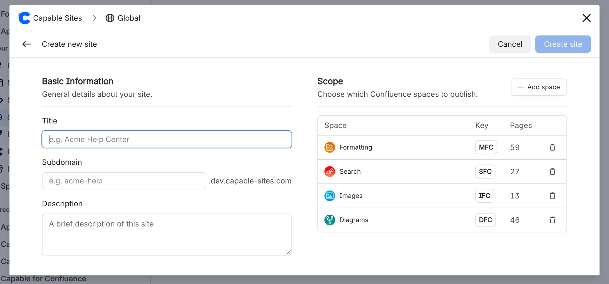
Task: Click the orange Formatting space icon
Action: click(329, 148)
